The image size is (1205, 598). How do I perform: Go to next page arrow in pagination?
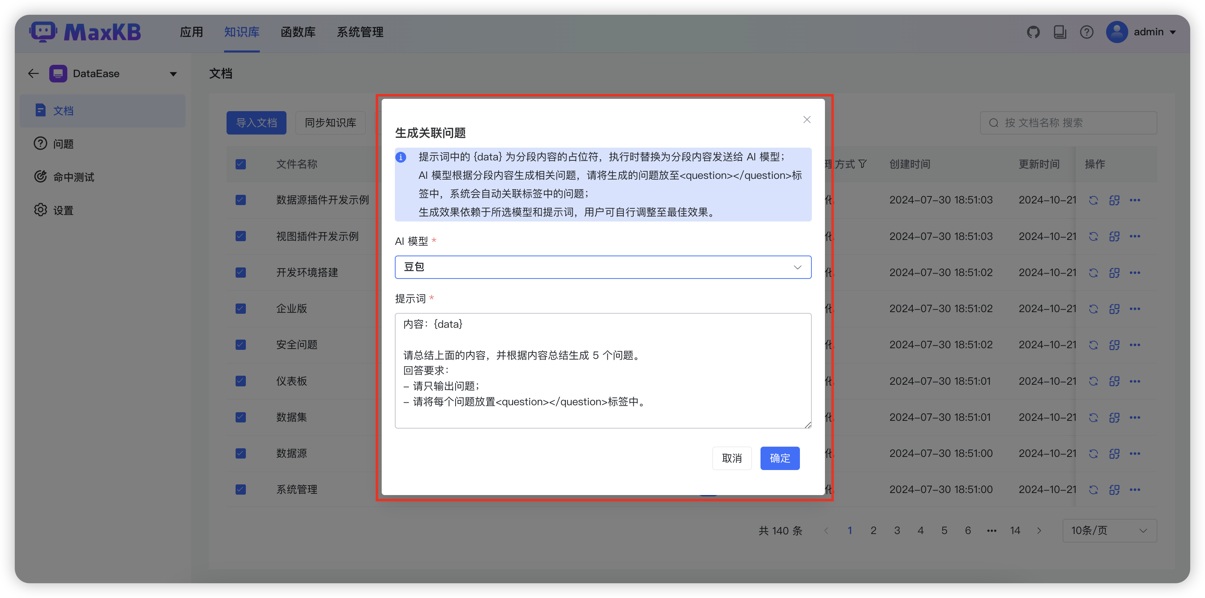(x=1039, y=531)
